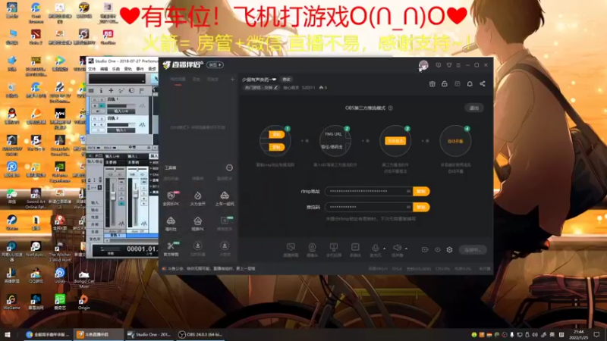
Task: Show hidden stream key with eye icon
Action: pyautogui.click(x=408, y=207)
